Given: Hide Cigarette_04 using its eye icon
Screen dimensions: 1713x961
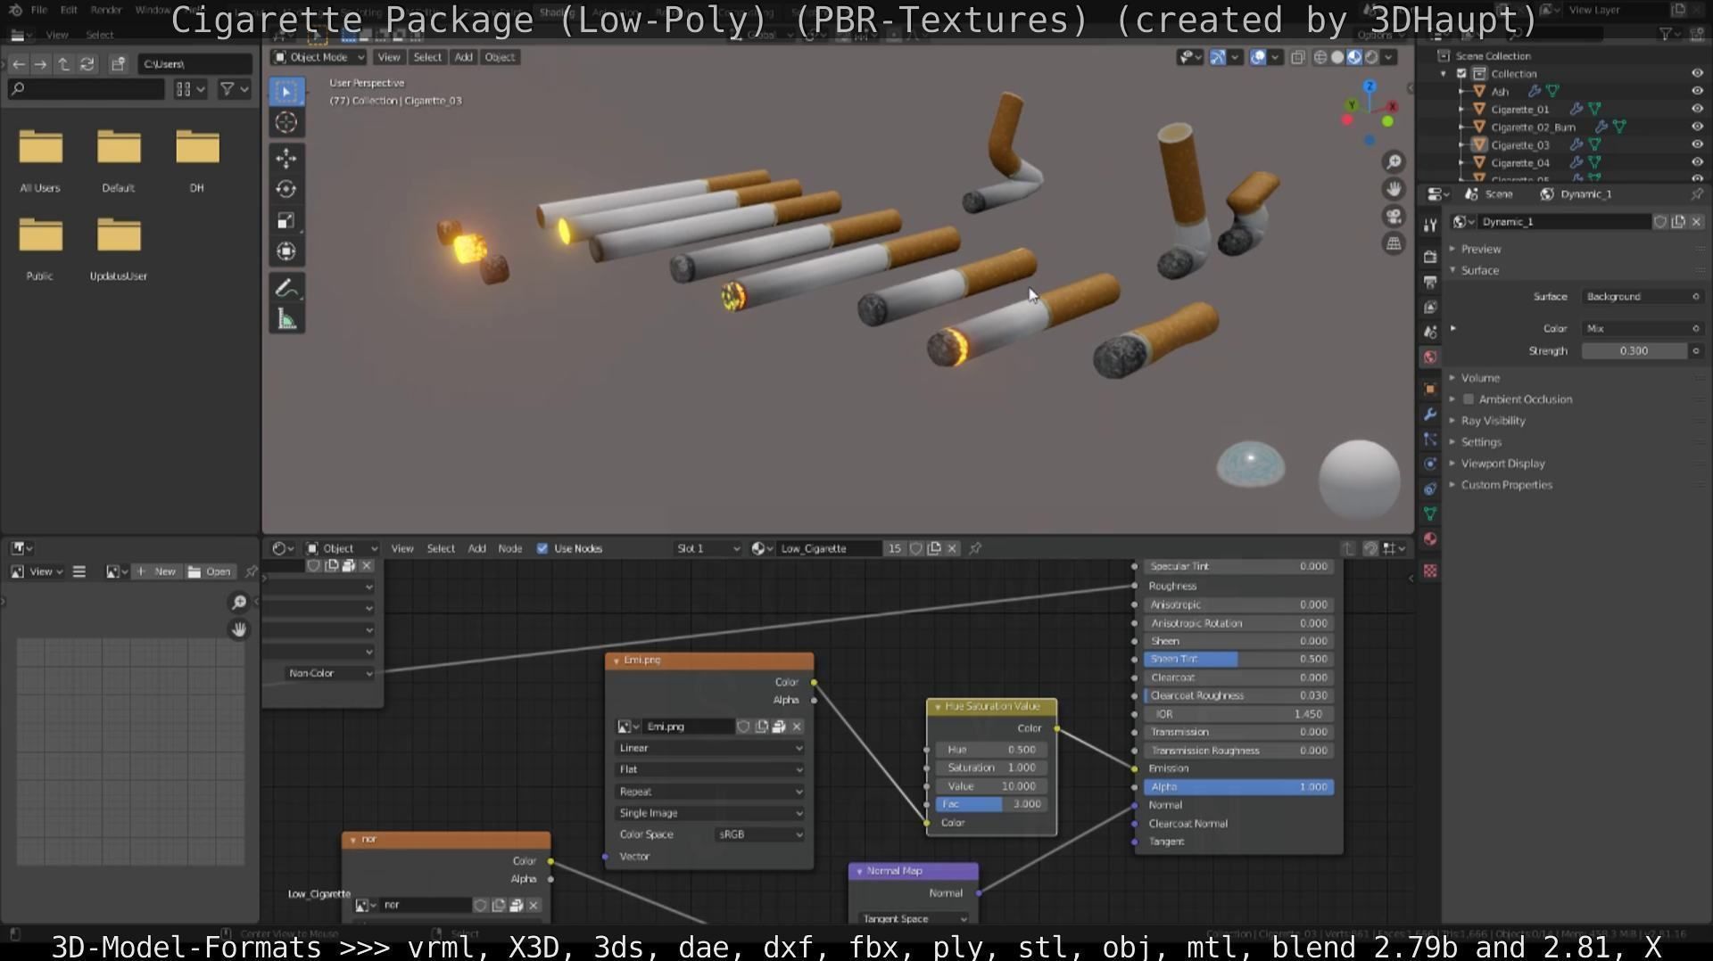Looking at the screenshot, I should coord(1697,162).
